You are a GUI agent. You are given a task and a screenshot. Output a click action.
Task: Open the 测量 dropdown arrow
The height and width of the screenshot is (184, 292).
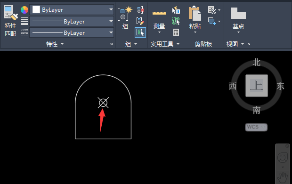(159, 32)
